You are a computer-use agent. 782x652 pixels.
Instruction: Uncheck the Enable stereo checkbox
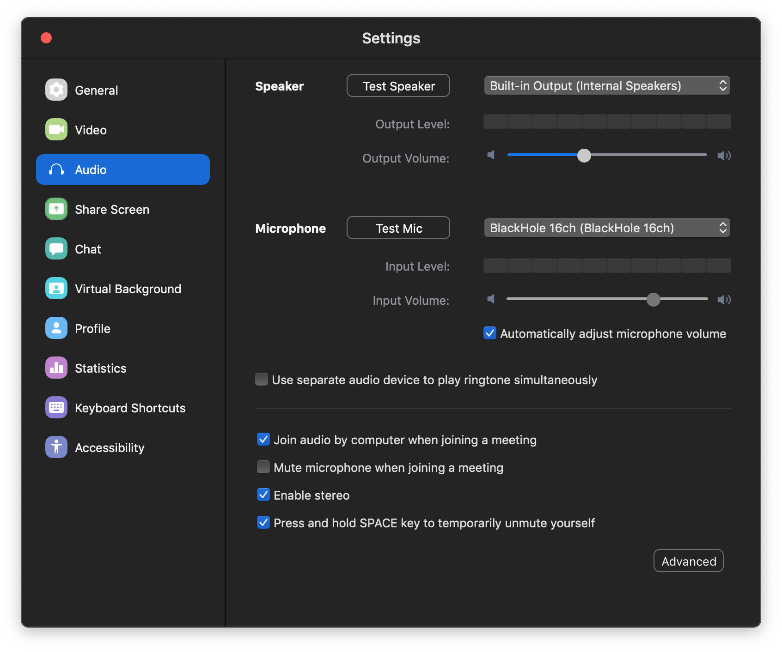pyautogui.click(x=263, y=495)
